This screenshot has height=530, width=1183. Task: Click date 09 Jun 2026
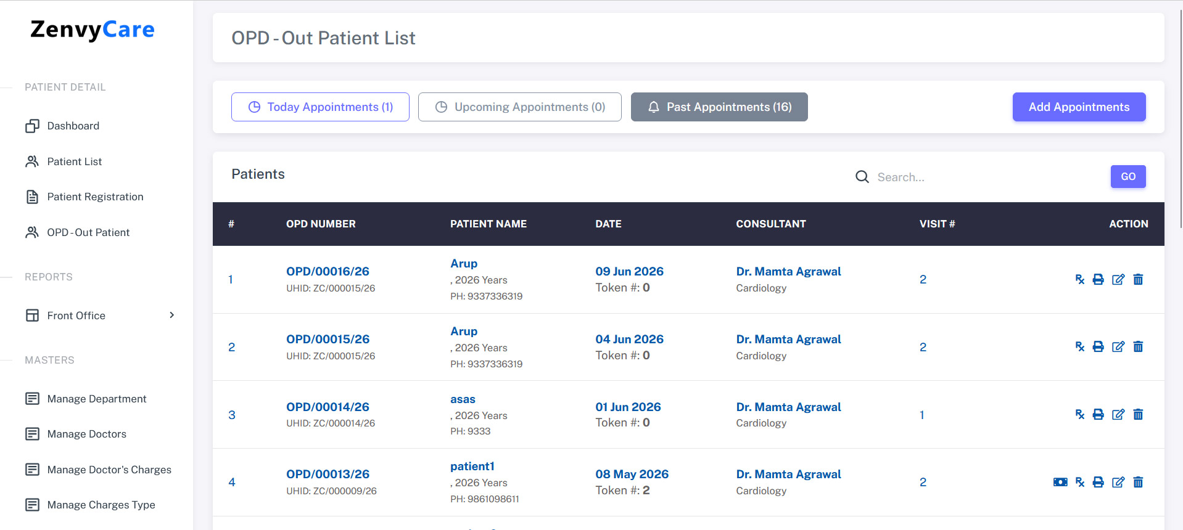point(629,271)
